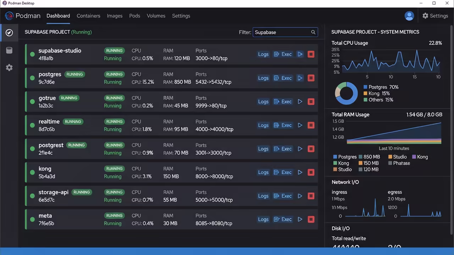Image resolution: width=454 pixels, height=255 pixels.
Task: Click the search magnifier in filter box
Action: point(313,32)
